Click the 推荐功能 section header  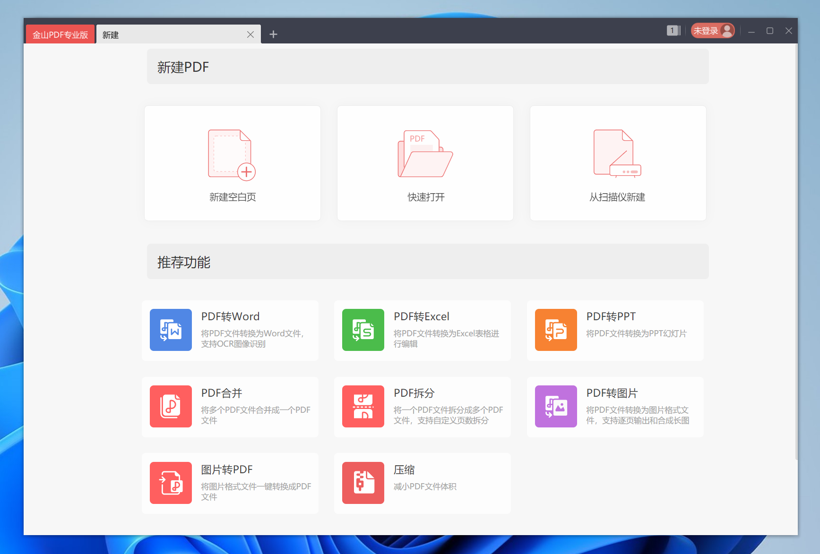(x=428, y=262)
